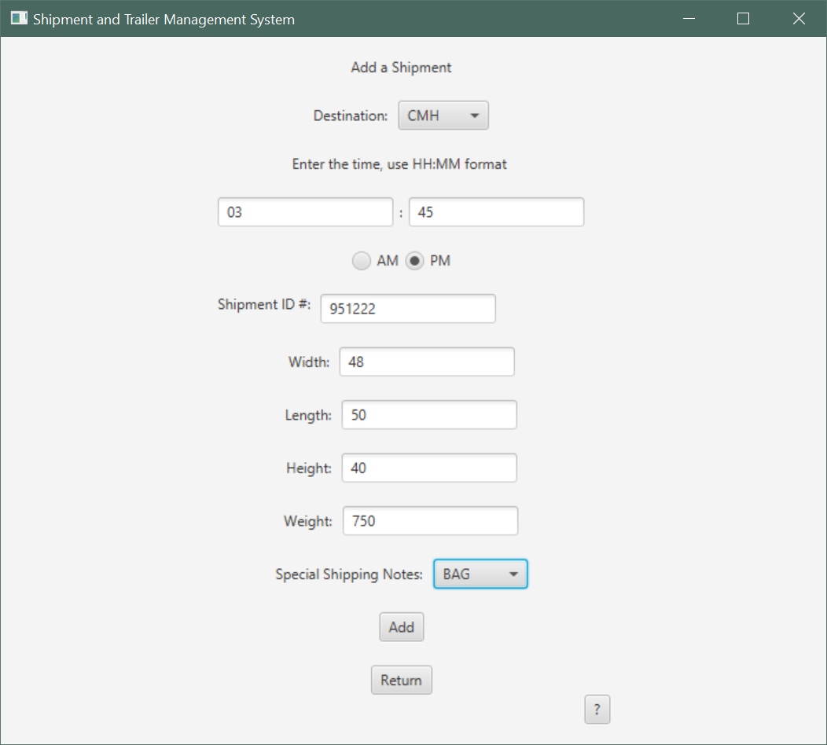Screen dimensions: 827x745
Task: Click the Length field containing 50
Action: click(428, 414)
